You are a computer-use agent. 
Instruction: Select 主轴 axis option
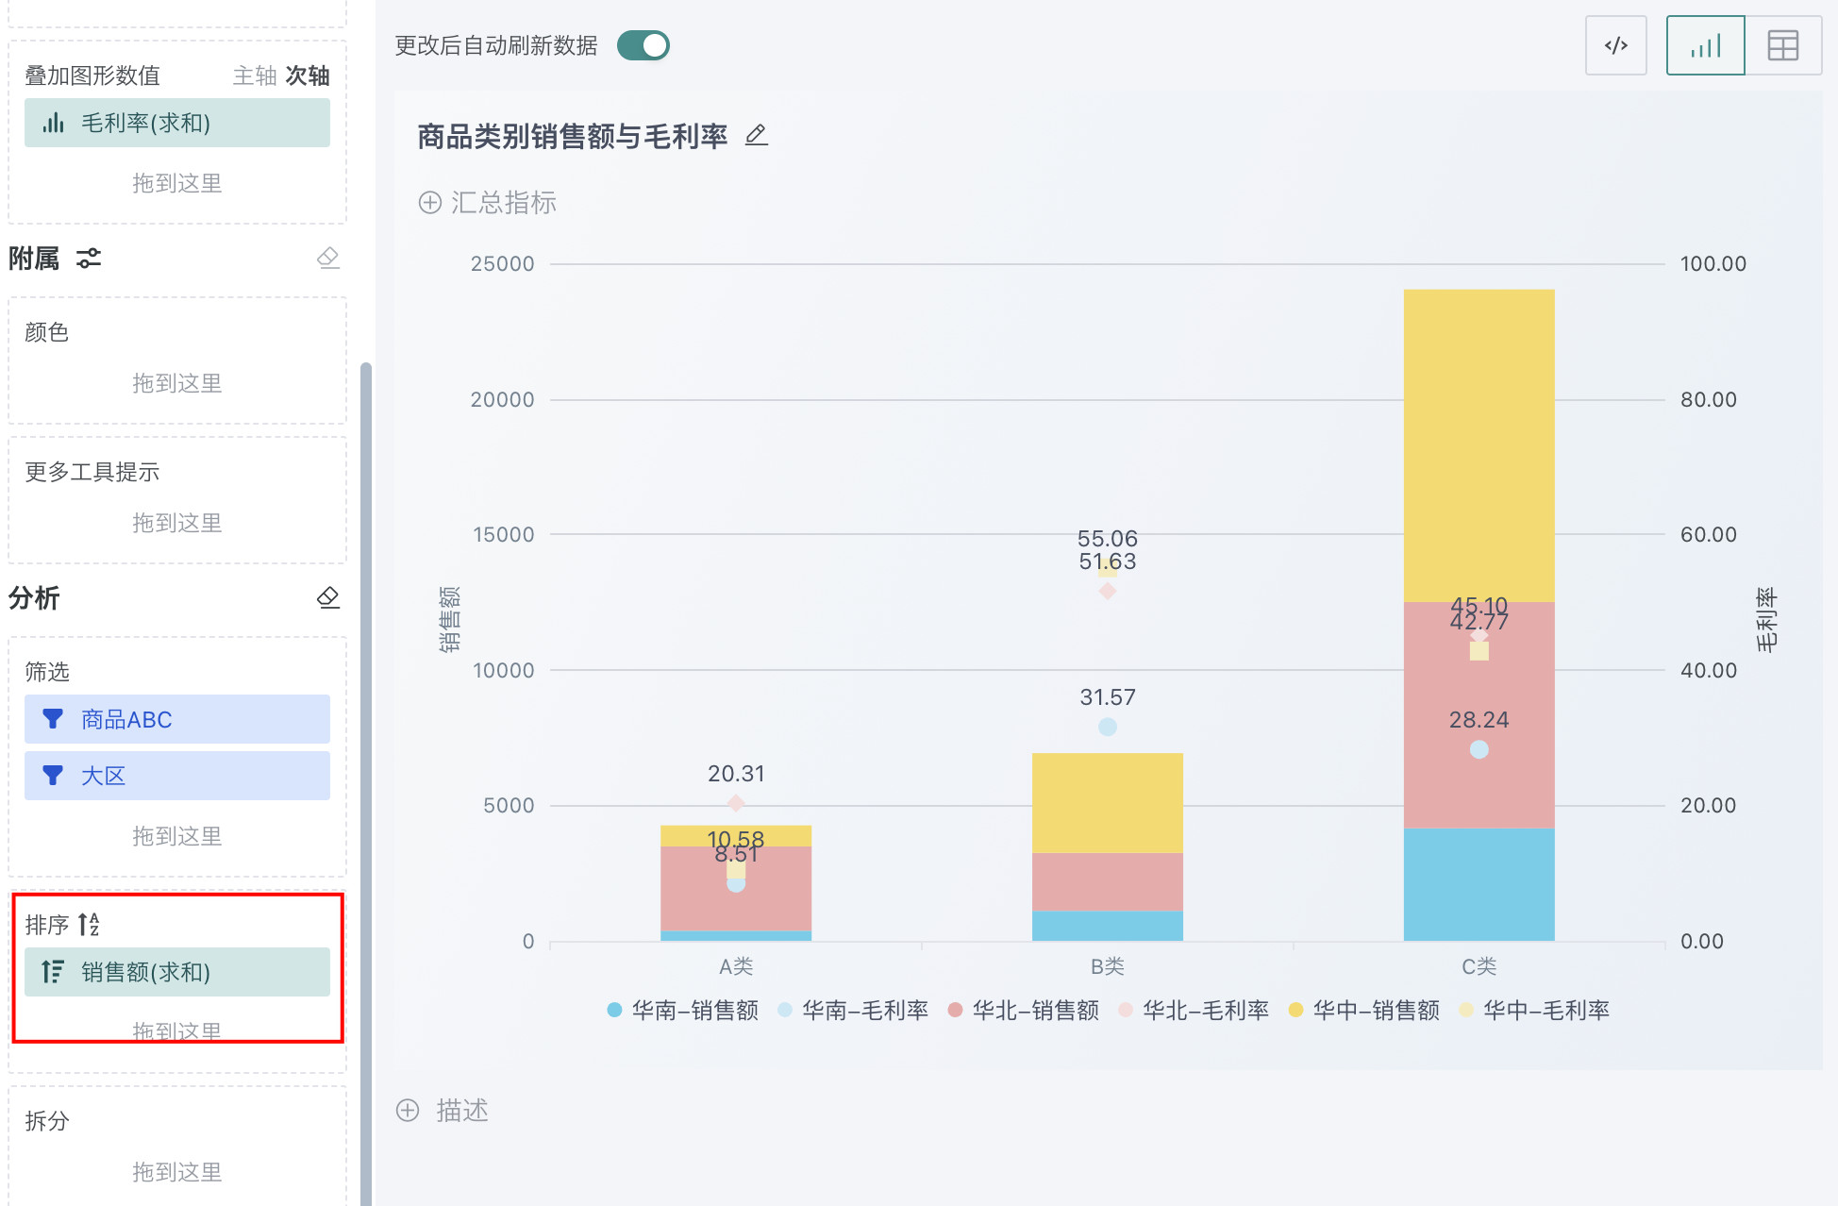point(254,75)
